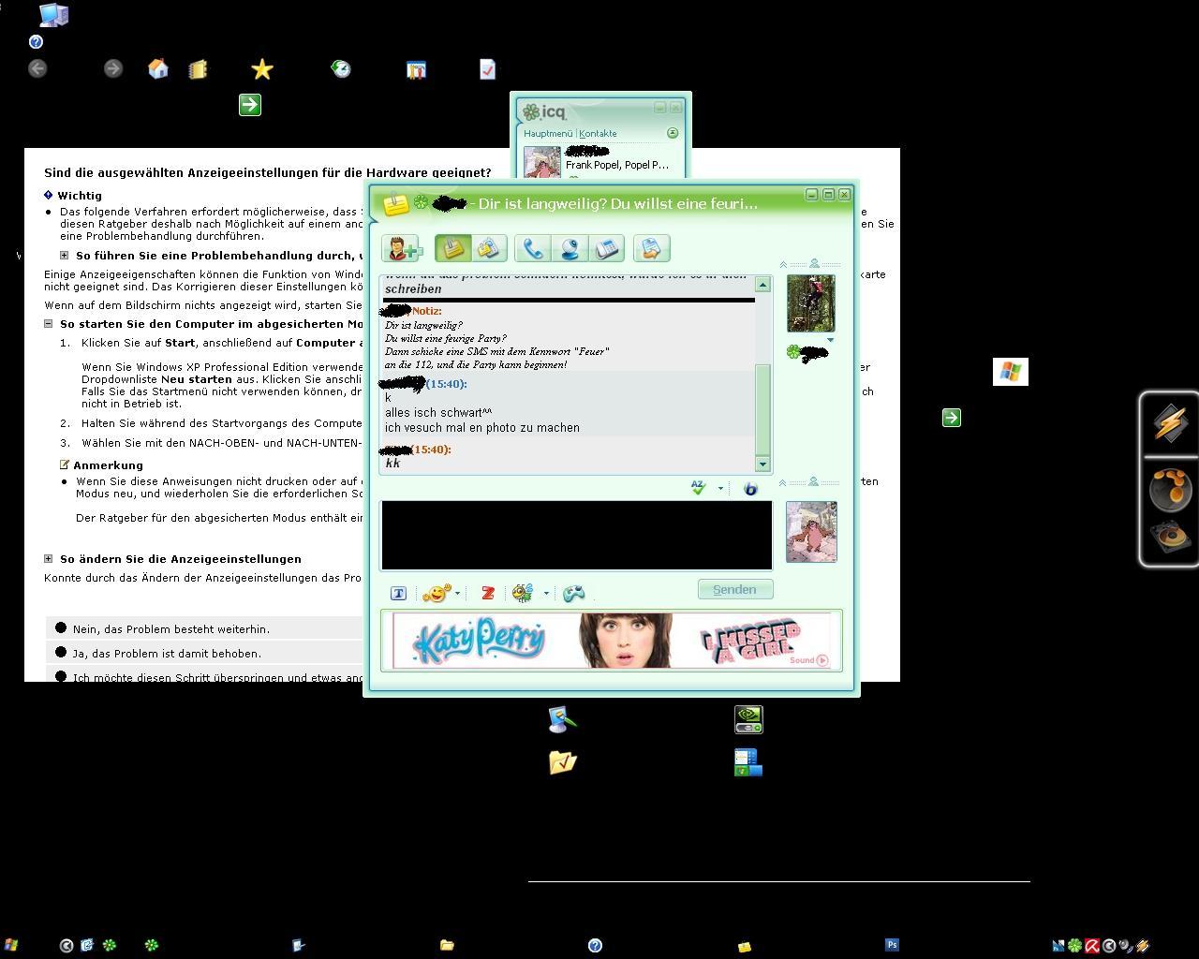Image resolution: width=1199 pixels, height=959 pixels.
Task: Open the spell check dropdown arrow
Action: click(720, 488)
